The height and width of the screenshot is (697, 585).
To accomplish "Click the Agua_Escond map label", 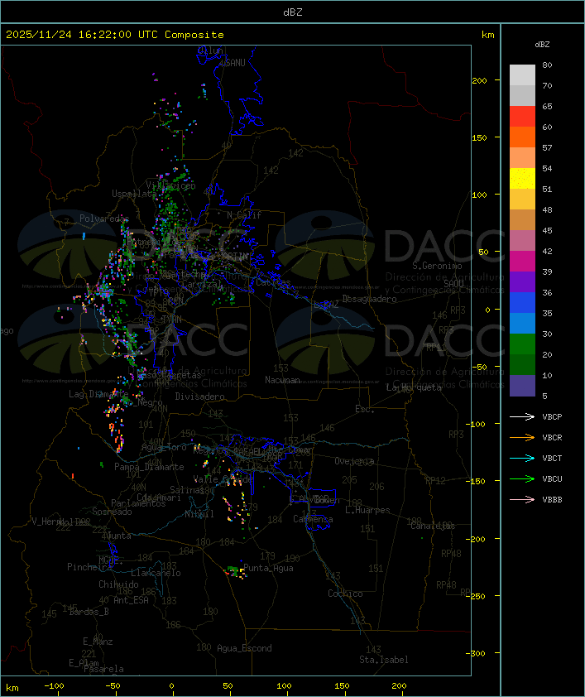I will click(x=244, y=648).
